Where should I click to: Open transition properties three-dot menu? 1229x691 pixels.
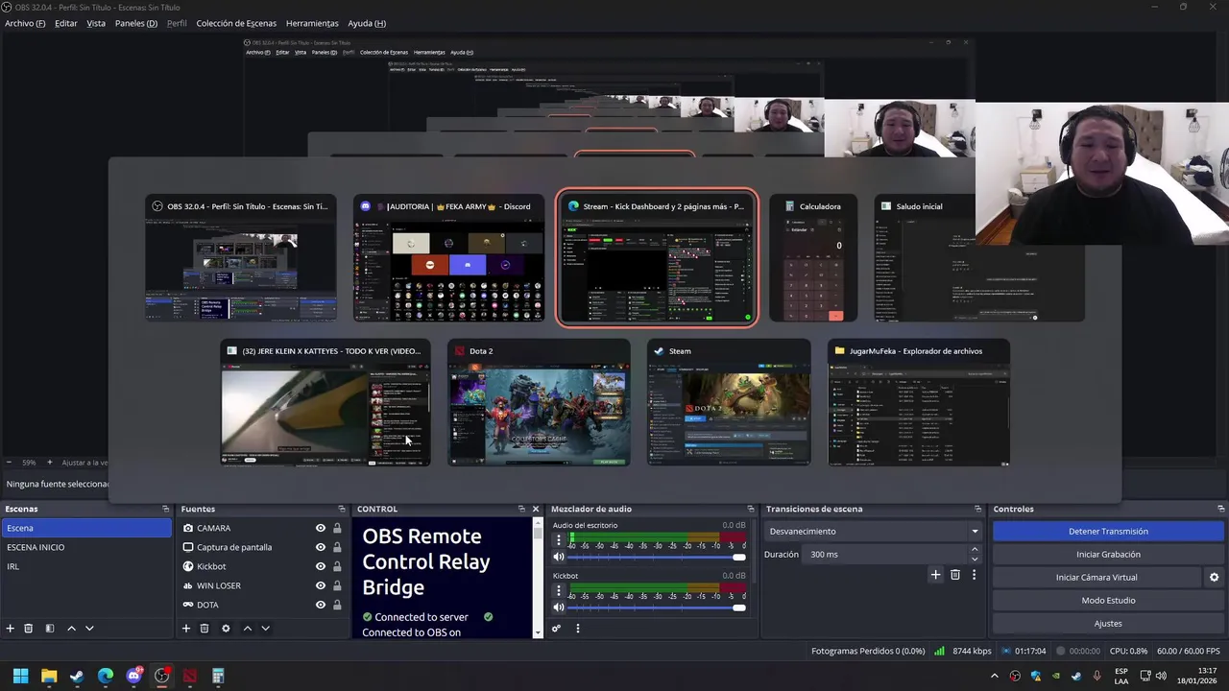pyautogui.click(x=974, y=574)
